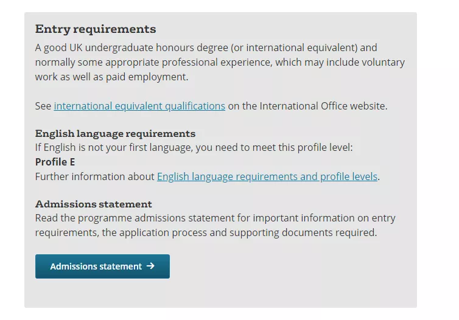Click the arrow icon on Admissions statement button
This screenshot has height=320, width=459.
click(150, 266)
